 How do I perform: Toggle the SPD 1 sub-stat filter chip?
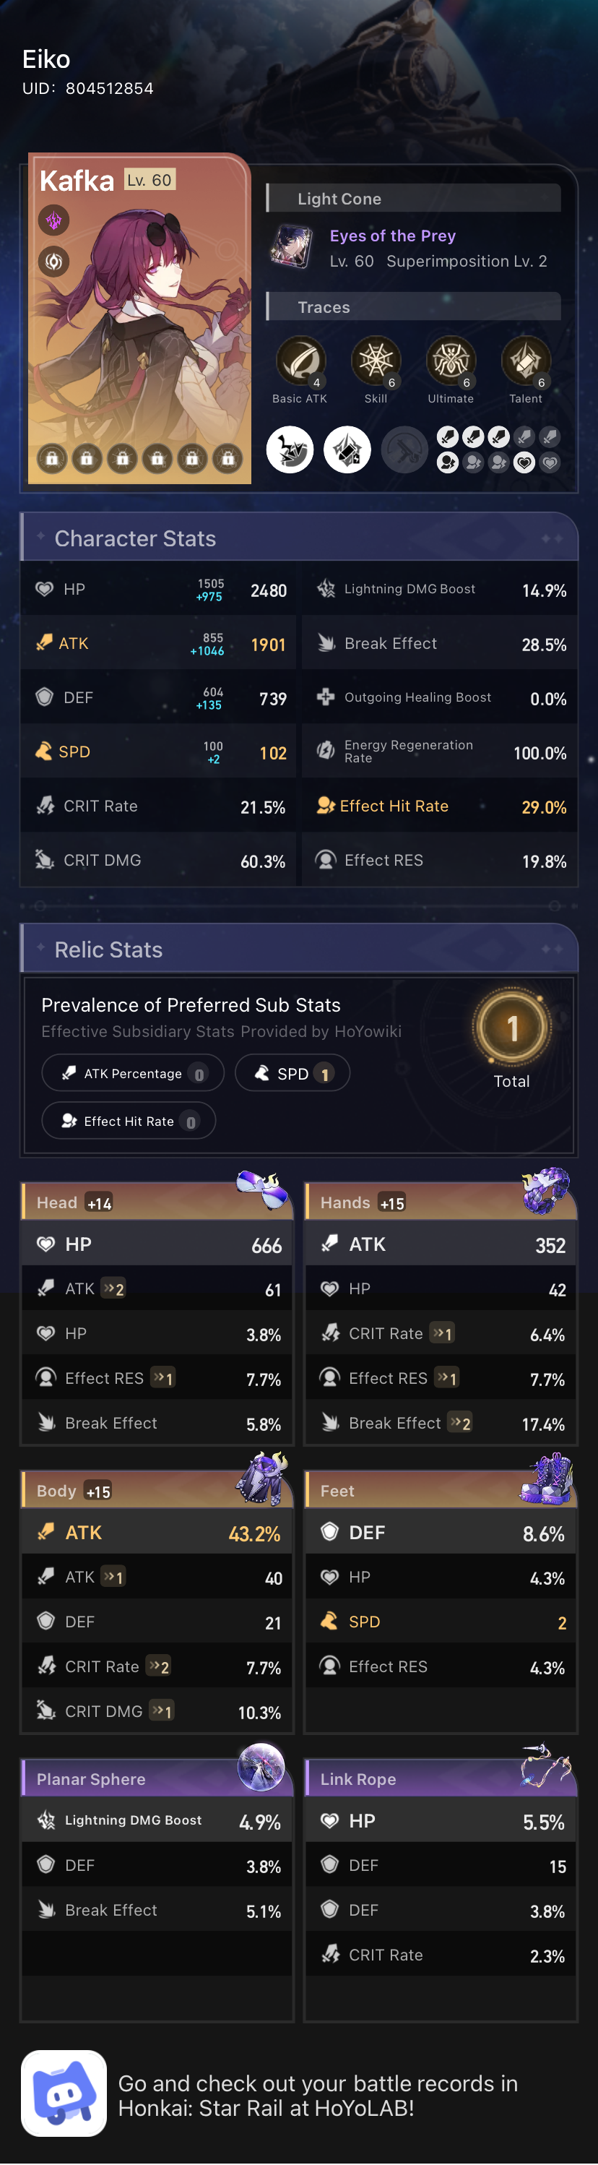coord(292,1072)
